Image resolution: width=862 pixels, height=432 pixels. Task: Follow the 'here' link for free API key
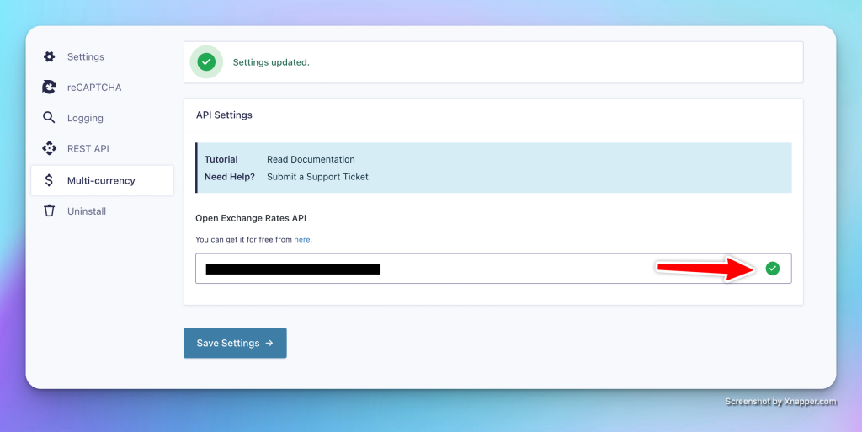click(x=303, y=239)
